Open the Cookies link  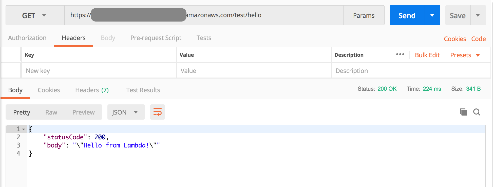coord(455,39)
